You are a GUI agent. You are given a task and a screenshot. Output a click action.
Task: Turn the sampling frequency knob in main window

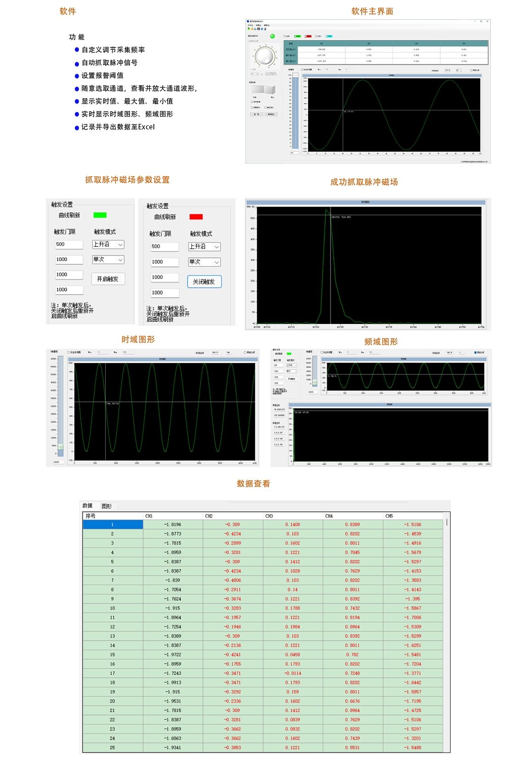[x=264, y=56]
